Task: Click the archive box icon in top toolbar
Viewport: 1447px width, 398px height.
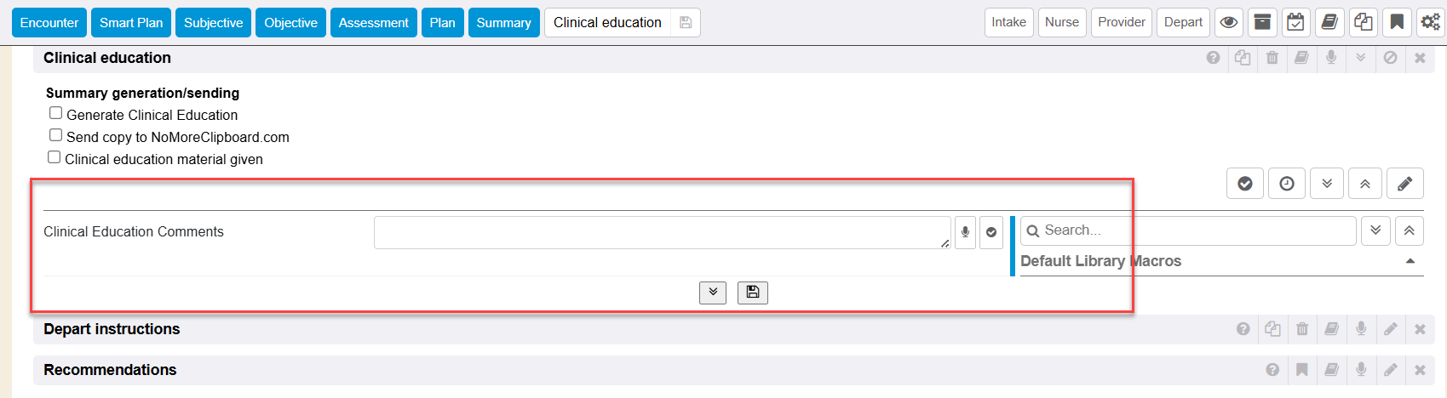Action: click(x=1262, y=23)
